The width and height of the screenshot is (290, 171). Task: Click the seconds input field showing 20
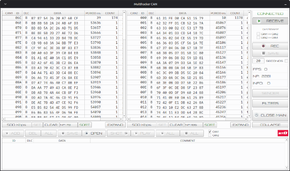point(258,61)
